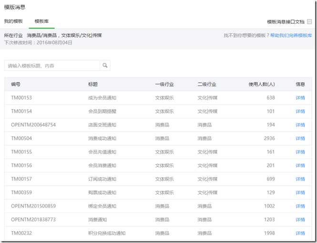Click the title 购票成功通知
Viewport: 317px width, 243px height.
pos(102,193)
